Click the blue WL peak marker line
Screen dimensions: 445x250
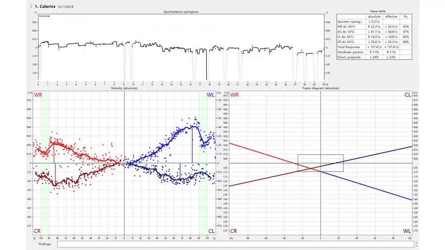192,145
